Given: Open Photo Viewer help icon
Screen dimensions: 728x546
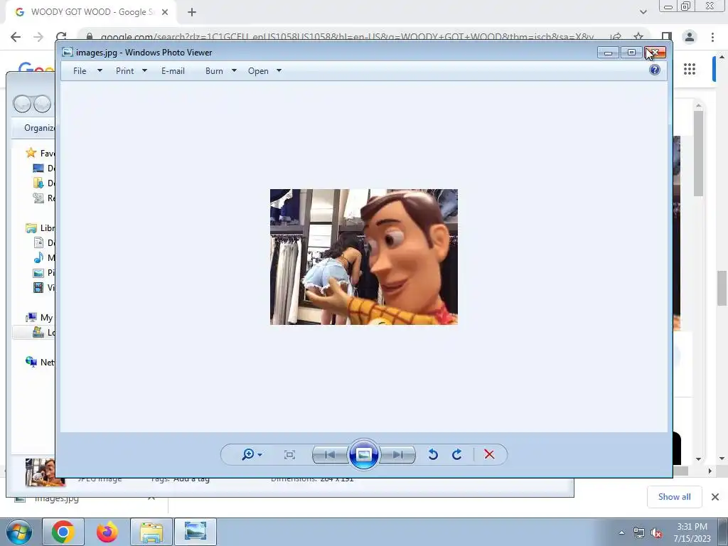Looking at the screenshot, I should 655,70.
